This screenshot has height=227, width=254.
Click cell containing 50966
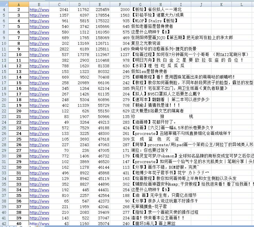point(100,117)
